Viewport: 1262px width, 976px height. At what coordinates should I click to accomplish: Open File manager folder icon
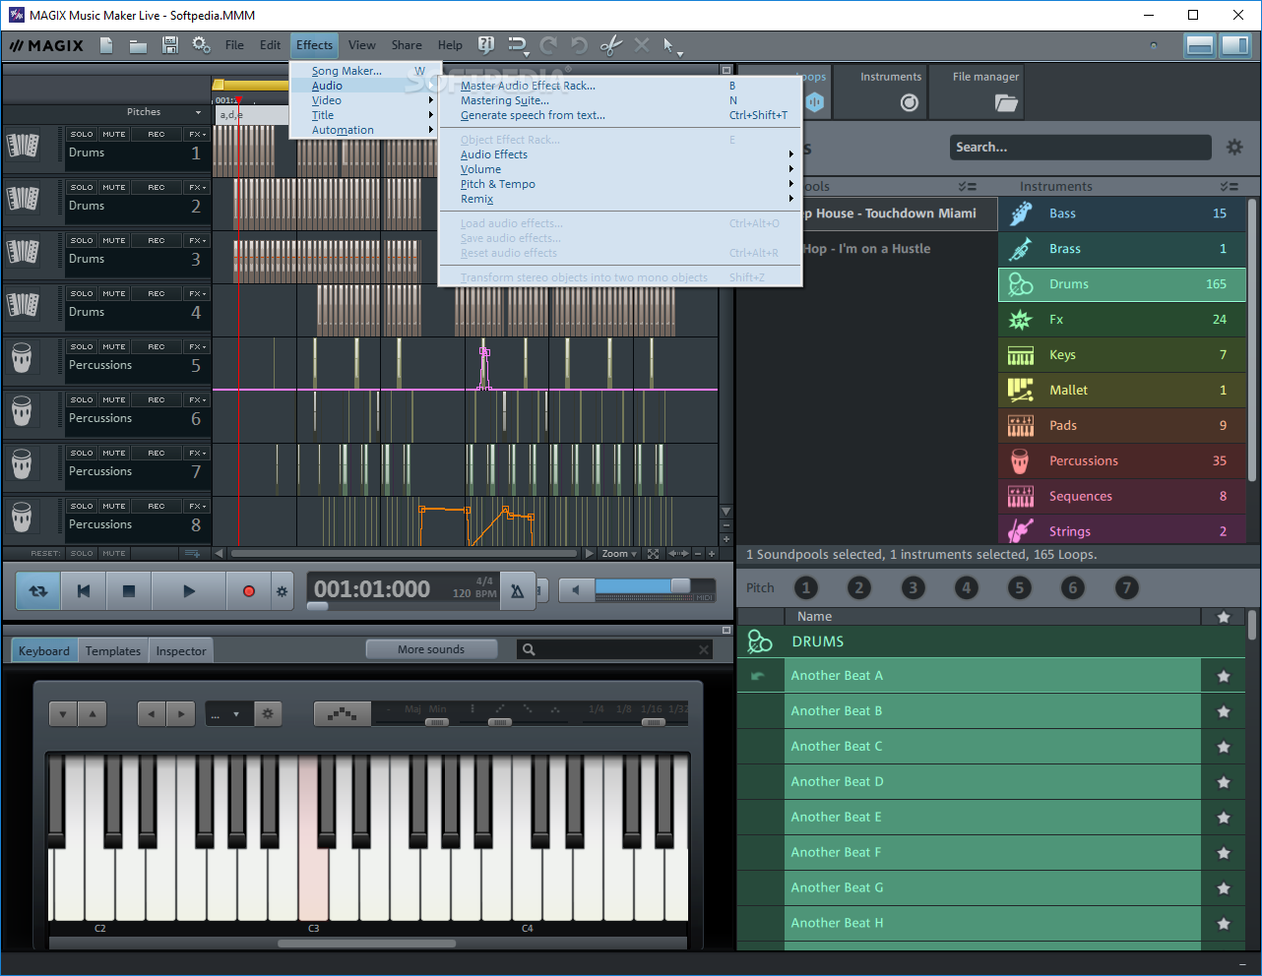pos(1005,102)
